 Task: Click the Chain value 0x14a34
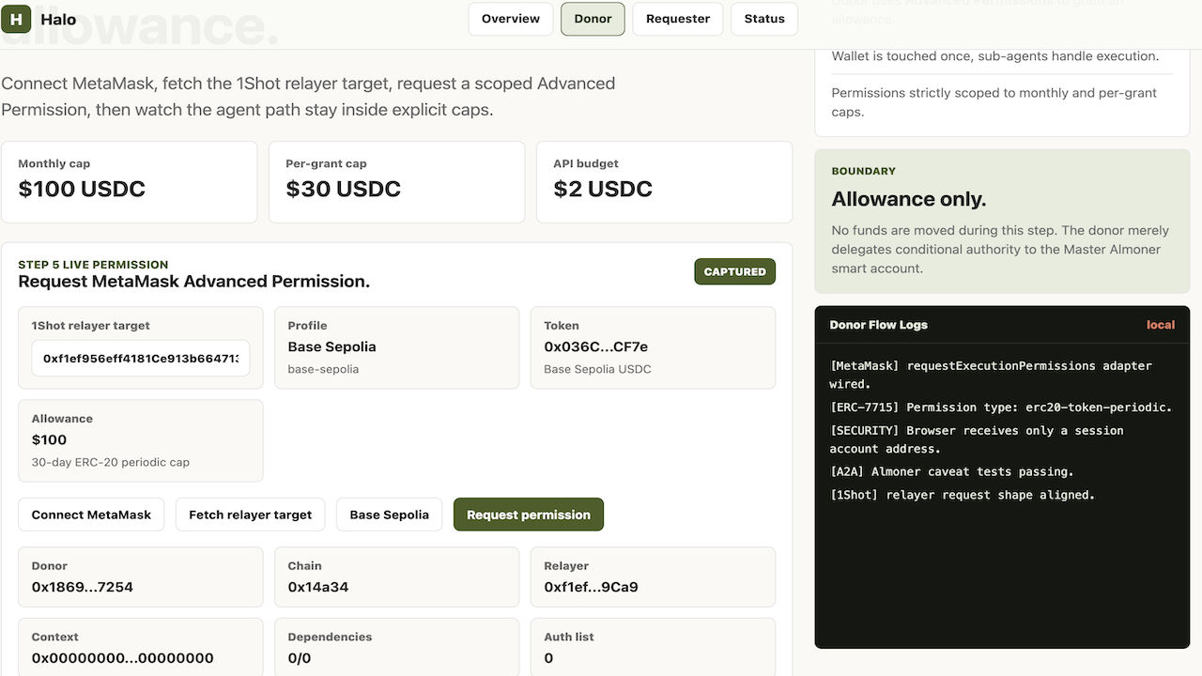(x=318, y=587)
